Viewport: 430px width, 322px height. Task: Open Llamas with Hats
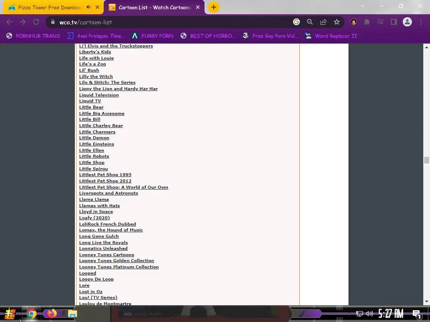100,205
